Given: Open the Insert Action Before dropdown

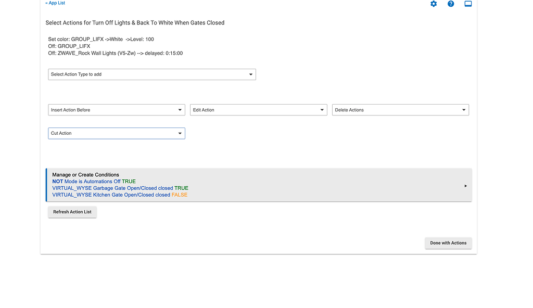Looking at the screenshot, I should [117, 110].
